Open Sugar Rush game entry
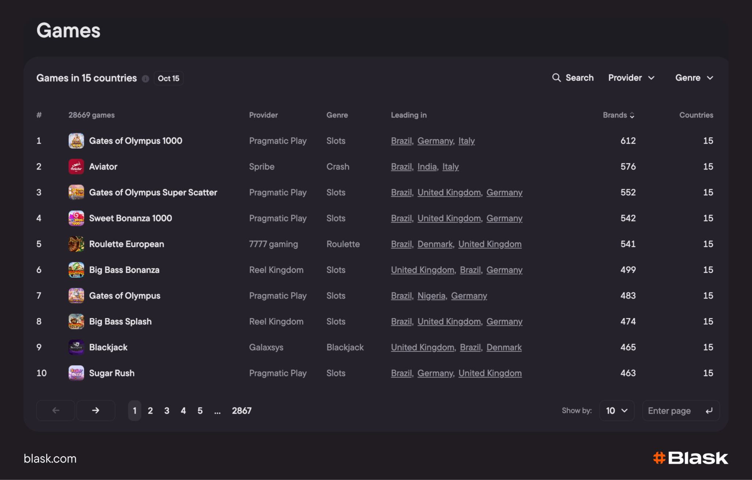The height and width of the screenshot is (480, 752). coord(112,373)
